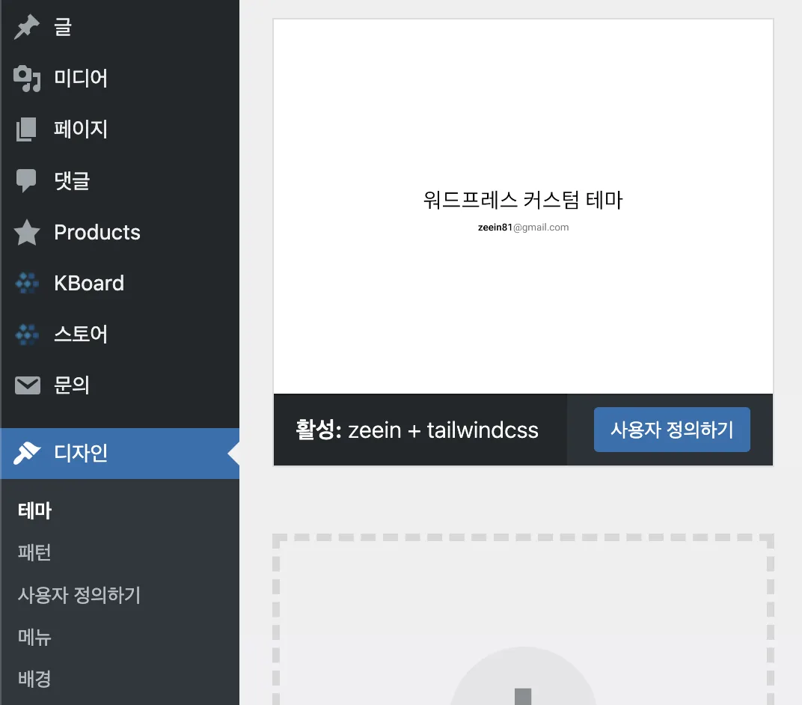
Task: Click the envelope icon beside 문의
Action: coord(27,385)
